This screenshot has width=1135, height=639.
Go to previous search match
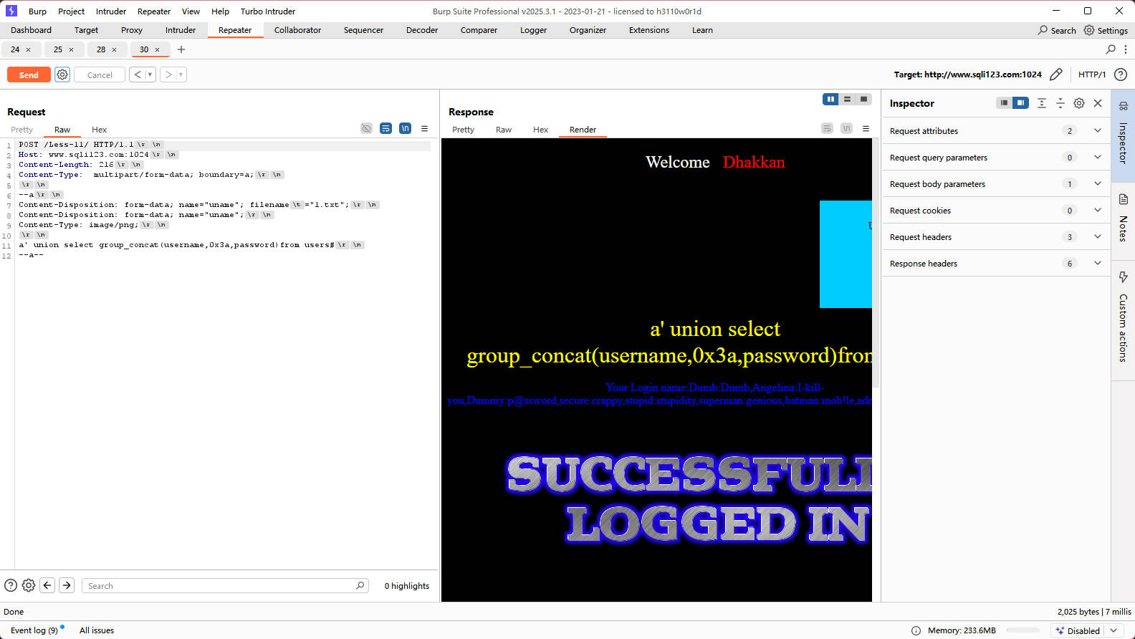tap(47, 585)
